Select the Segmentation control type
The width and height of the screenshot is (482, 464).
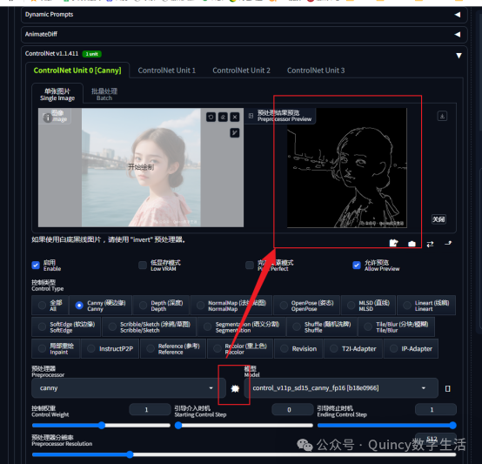[x=242, y=326]
